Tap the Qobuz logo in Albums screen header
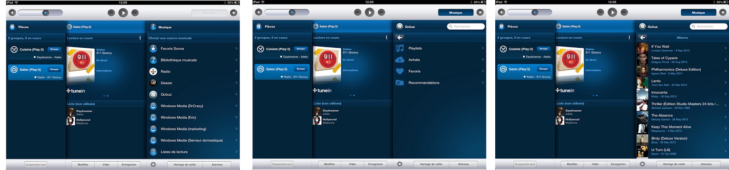Screen dimensions: 729x170 642,26
